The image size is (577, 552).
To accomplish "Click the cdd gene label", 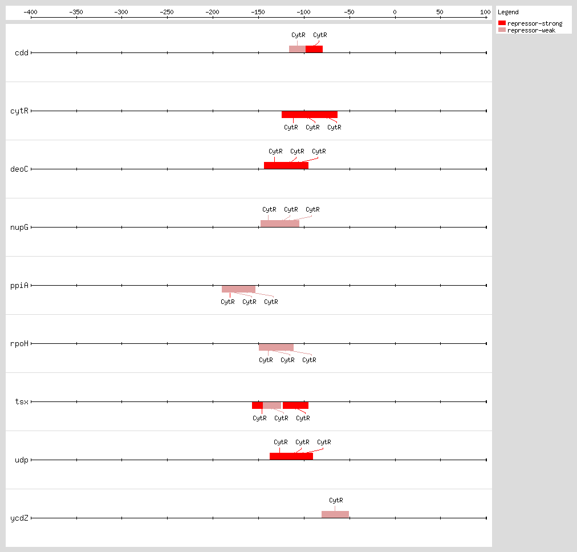I will coord(21,52).
